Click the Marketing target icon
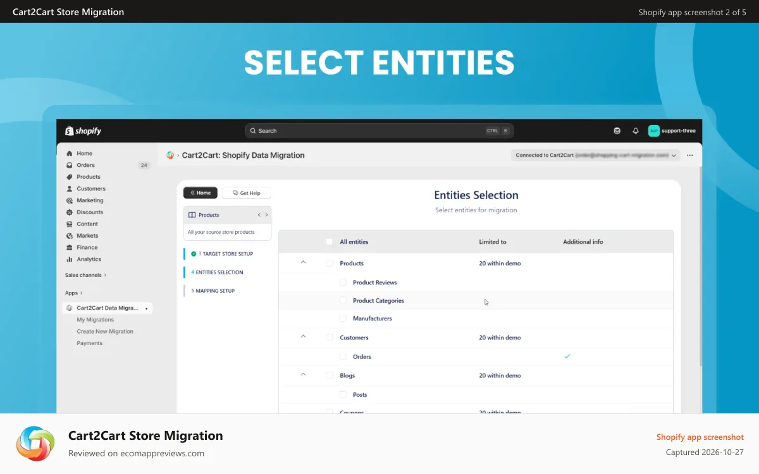The image size is (759, 474). pos(70,200)
